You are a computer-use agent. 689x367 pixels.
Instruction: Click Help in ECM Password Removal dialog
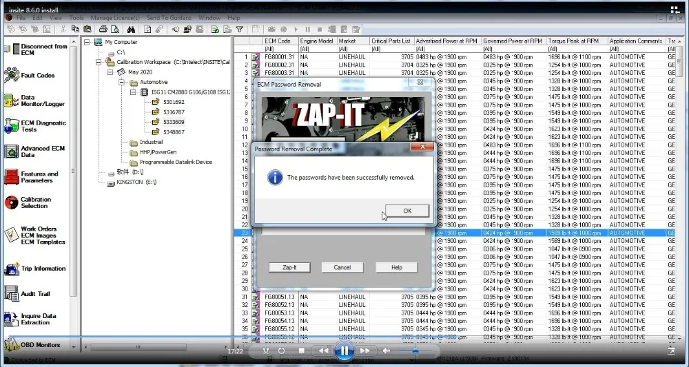click(396, 267)
